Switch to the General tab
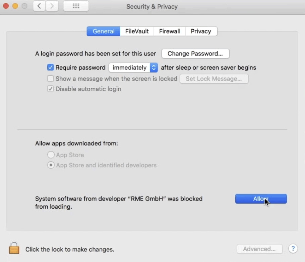 point(103,31)
